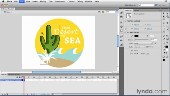170x96 pixels.
Task: Select the Lasso tool
Action: 164,19
